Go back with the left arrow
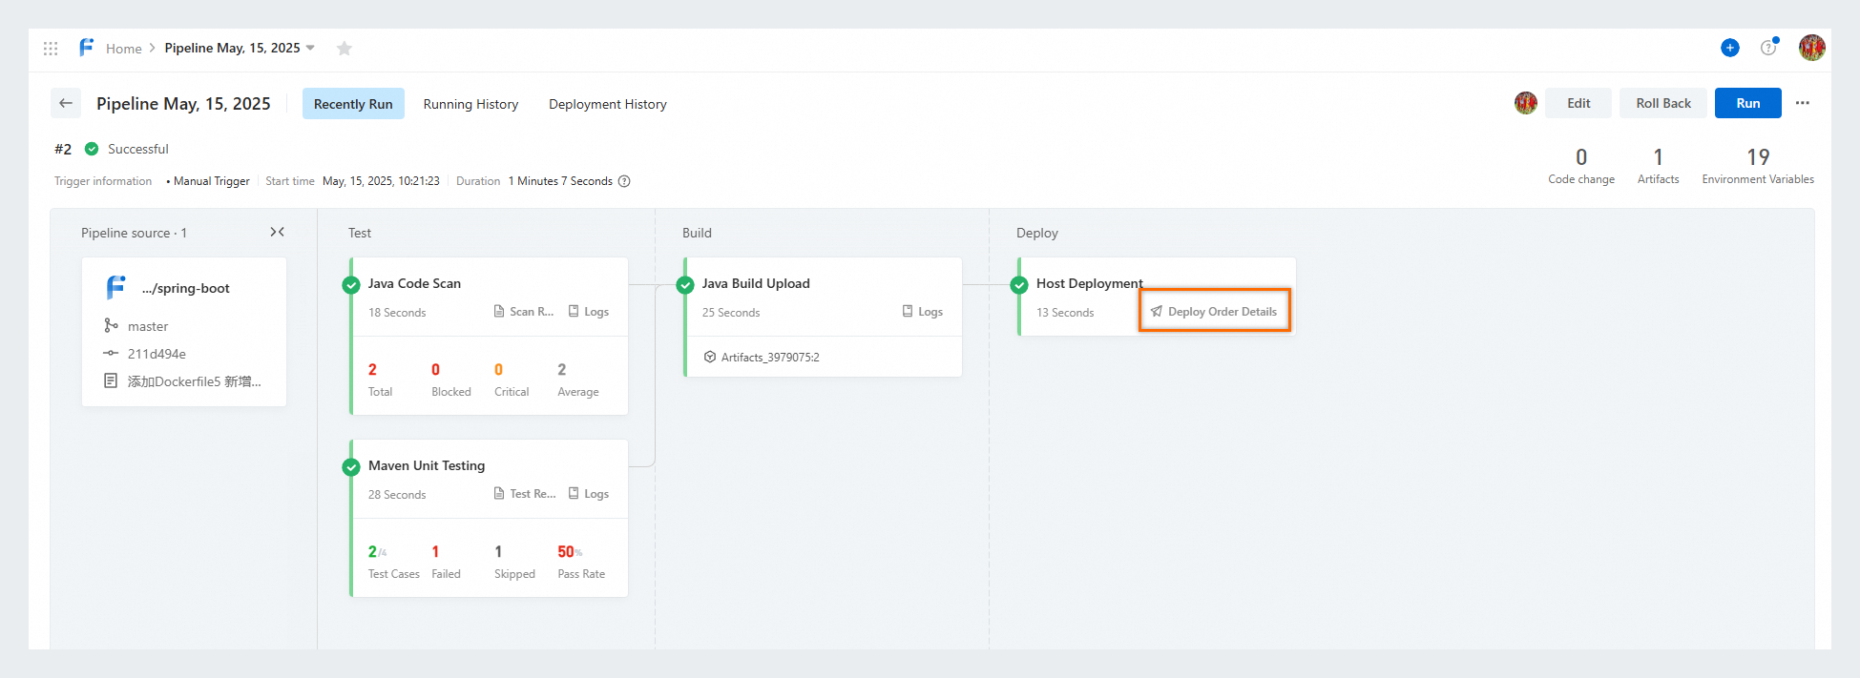Screen dimensions: 1860x678 pos(66,103)
